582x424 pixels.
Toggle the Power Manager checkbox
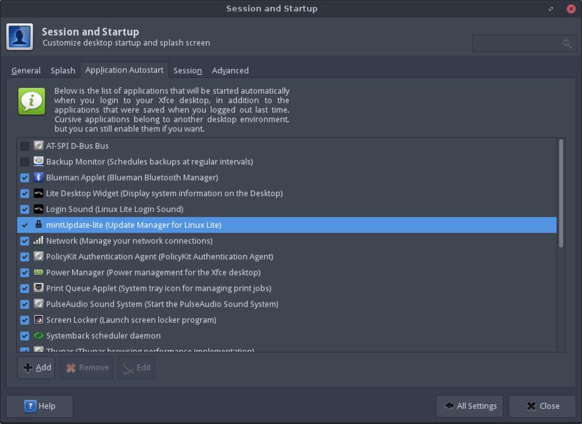24,273
